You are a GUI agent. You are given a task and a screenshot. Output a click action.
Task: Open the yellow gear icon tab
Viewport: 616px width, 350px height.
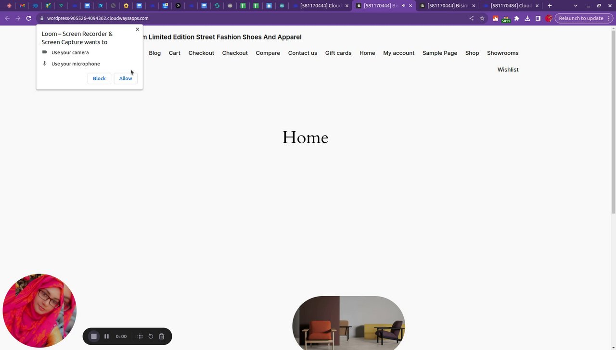tap(126, 6)
